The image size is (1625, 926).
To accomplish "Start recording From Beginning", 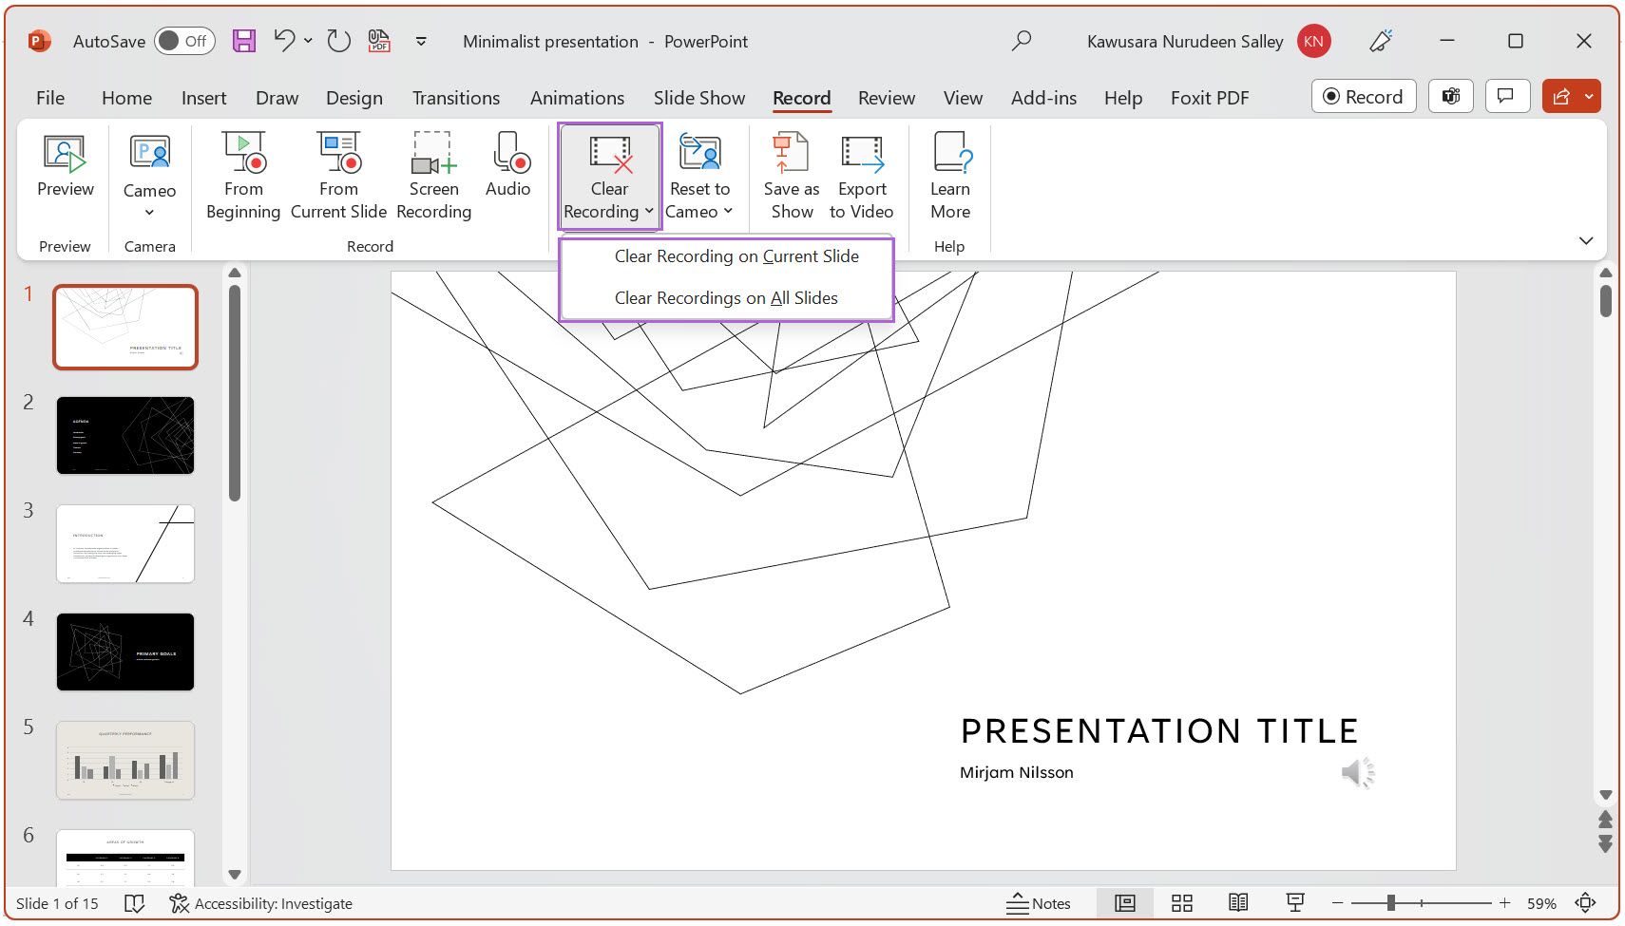I will [242, 176].
